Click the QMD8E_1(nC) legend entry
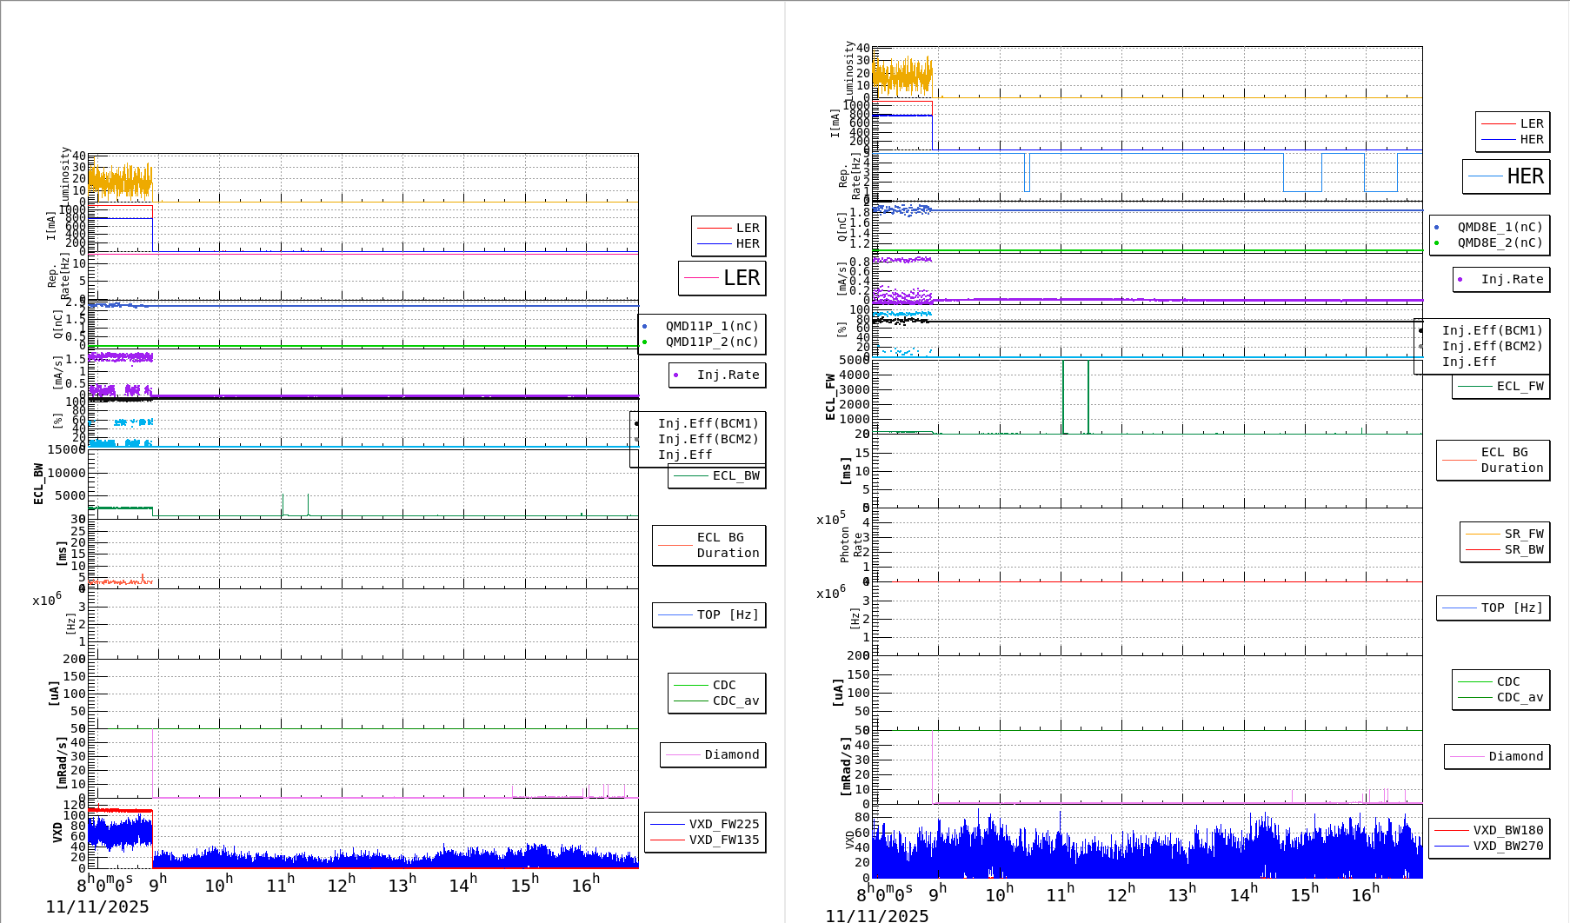1570x923 pixels. tap(1499, 228)
